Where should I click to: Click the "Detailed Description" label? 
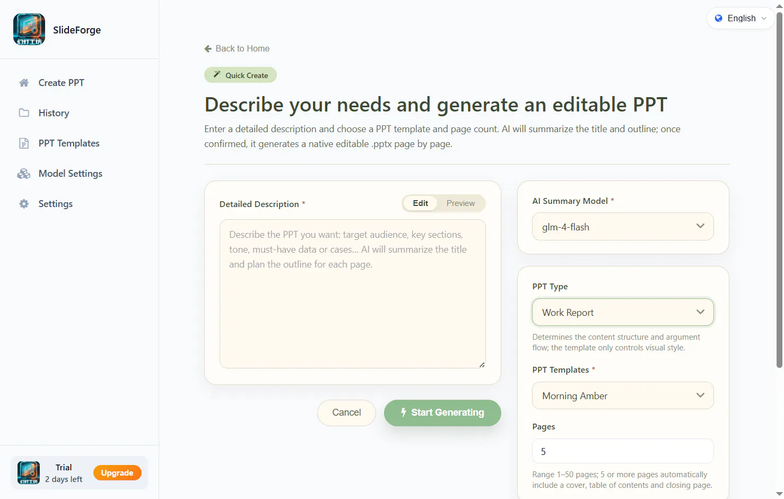point(259,204)
